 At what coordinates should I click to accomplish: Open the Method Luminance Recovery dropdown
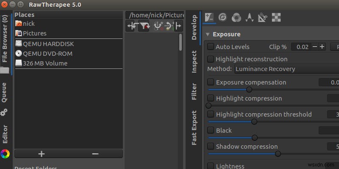pyautogui.click(x=286, y=69)
